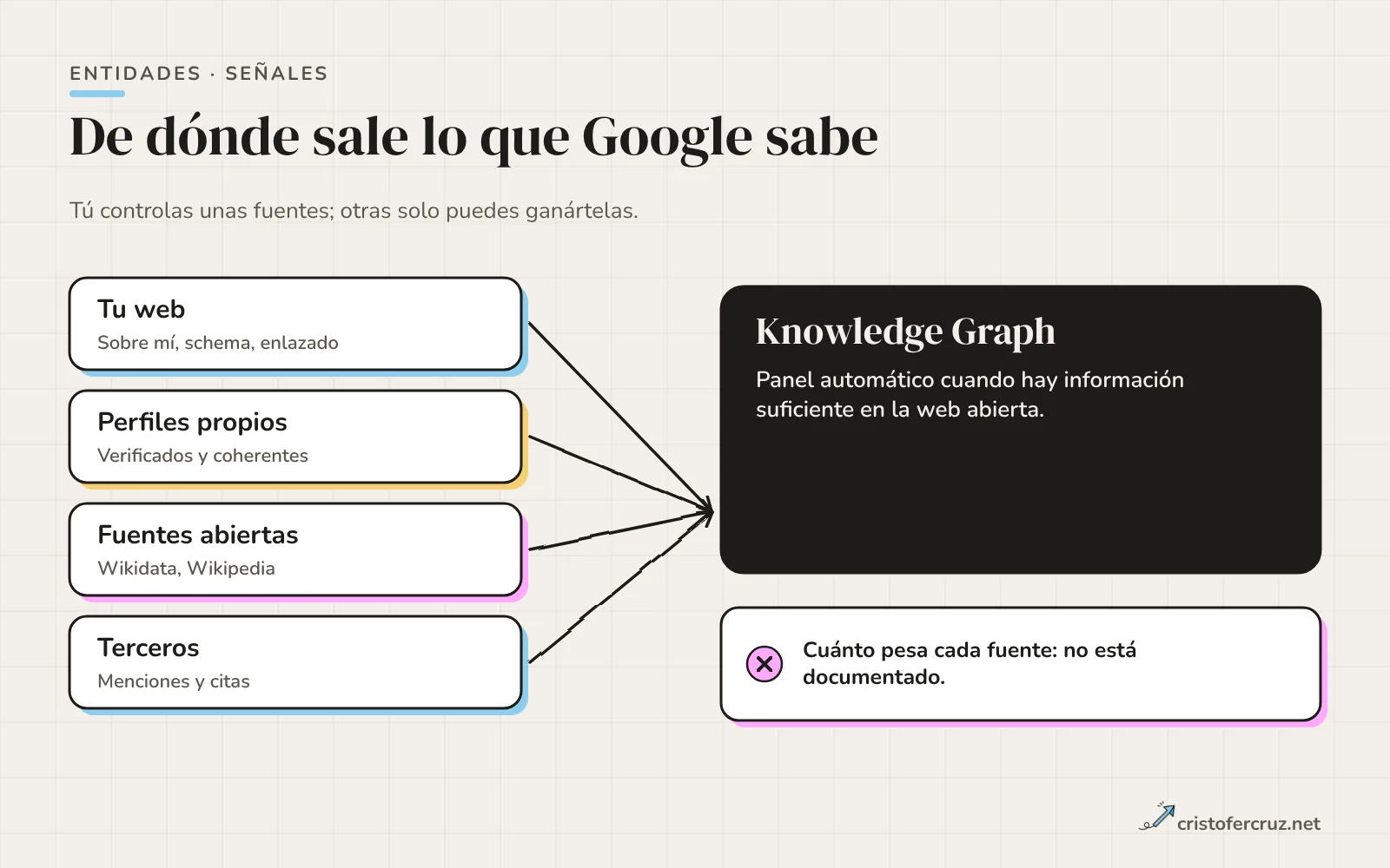Image resolution: width=1390 pixels, height=868 pixels.
Task: Click the "De dónde sale lo que Google sabe" headline
Action: [473, 137]
